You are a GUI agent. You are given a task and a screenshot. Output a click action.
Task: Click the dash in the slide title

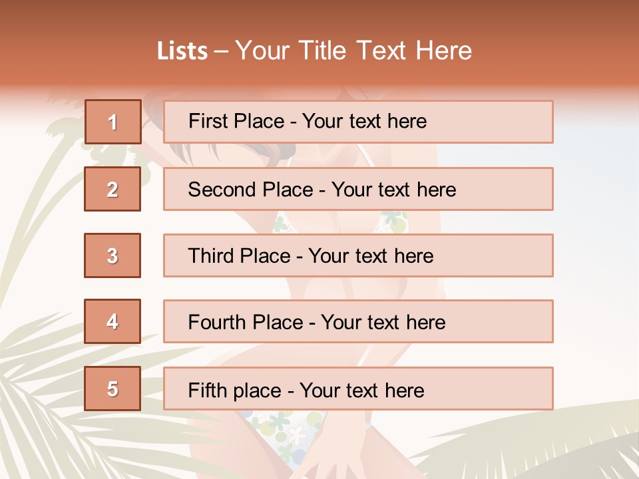coord(221,51)
